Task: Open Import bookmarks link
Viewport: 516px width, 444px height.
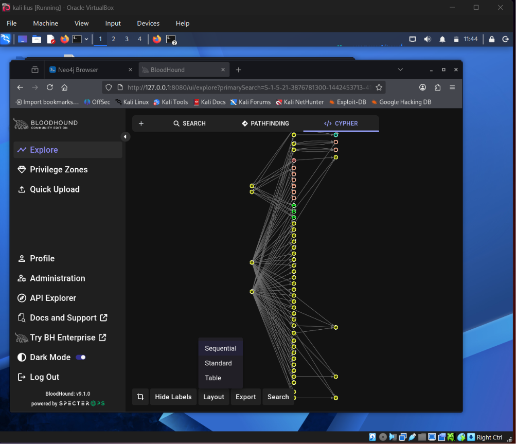Action: pos(47,102)
